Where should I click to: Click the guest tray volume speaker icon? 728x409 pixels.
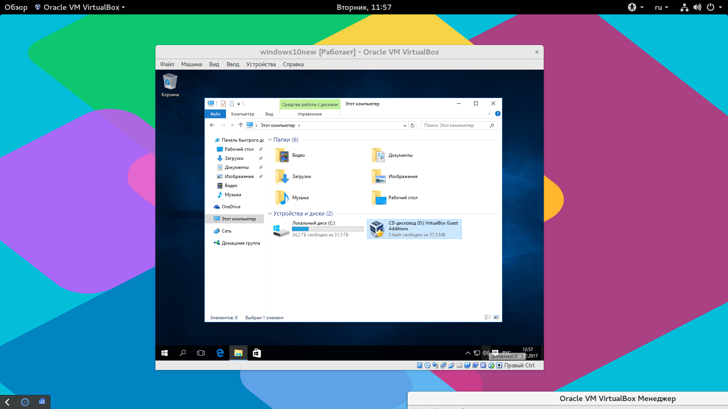(x=486, y=353)
